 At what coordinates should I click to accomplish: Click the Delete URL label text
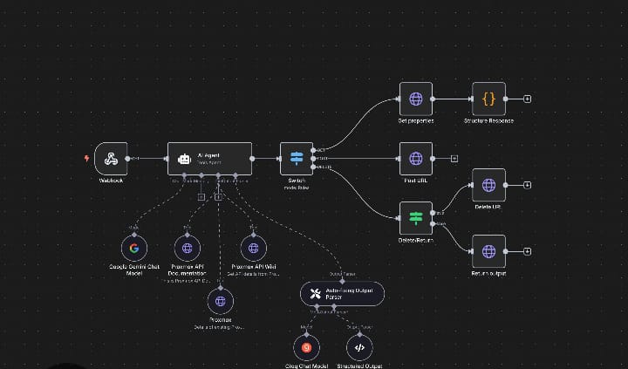[488, 207]
